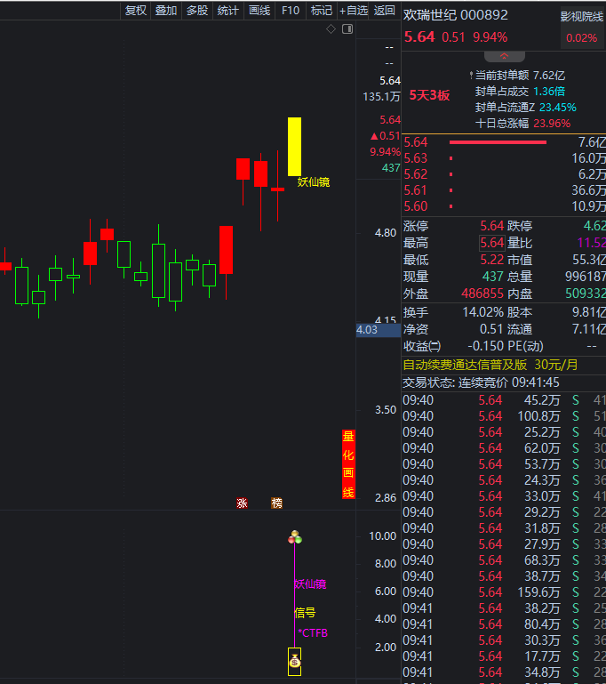Toggle the side panel layout icon
The height and width of the screenshot is (684, 606).
(347, 29)
